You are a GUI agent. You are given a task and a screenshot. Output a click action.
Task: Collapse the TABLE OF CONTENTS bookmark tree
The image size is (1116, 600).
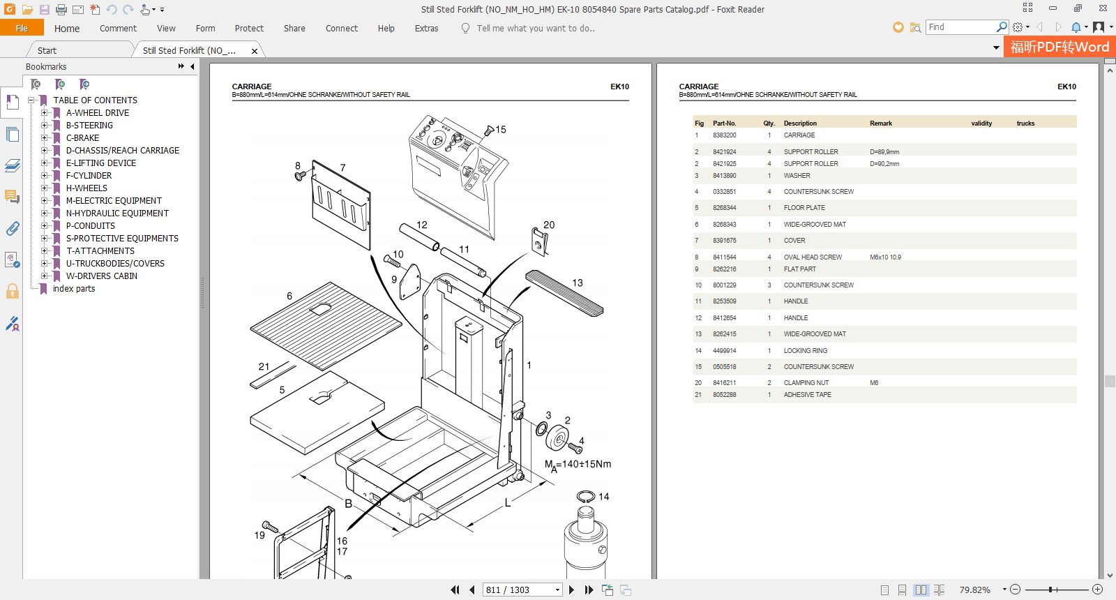pyautogui.click(x=31, y=100)
